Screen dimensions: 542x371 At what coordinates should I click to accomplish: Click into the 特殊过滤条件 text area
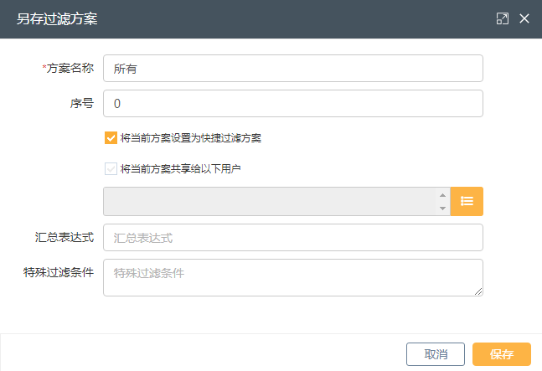293,278
